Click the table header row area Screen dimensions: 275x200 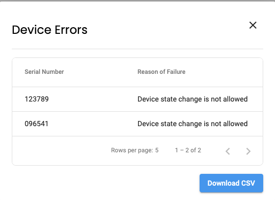coord(137,72)
